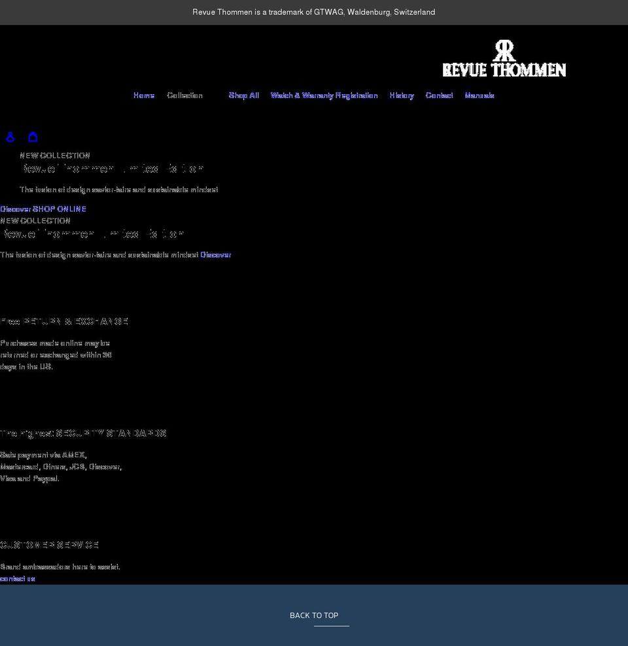628x646 pixels.
Task: Open the Collection dropdown
Action: point(185,95)
